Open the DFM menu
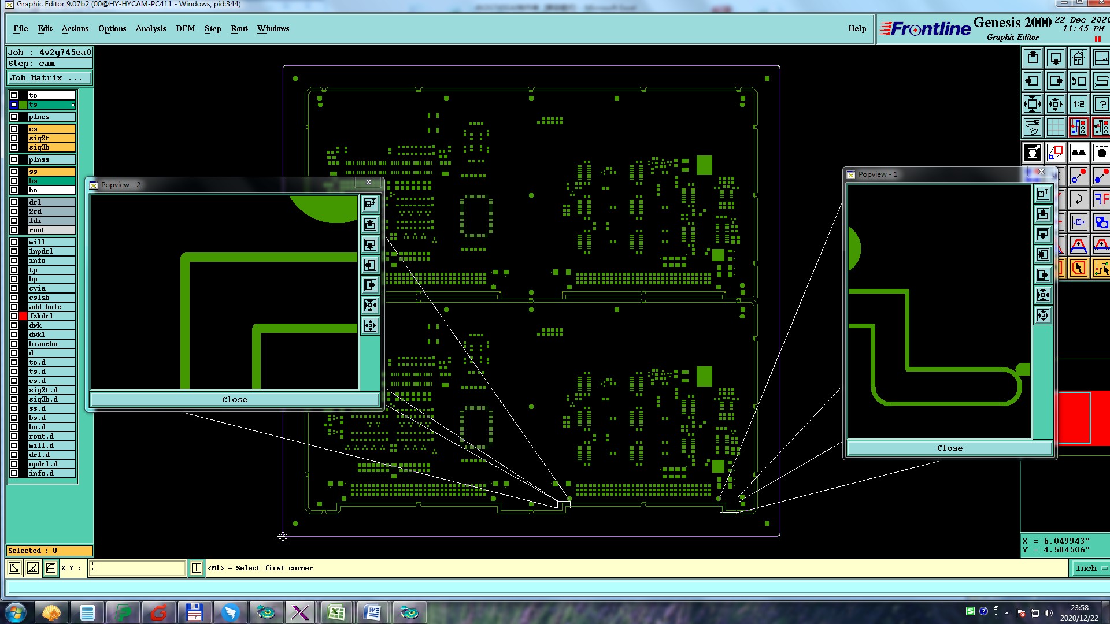 185,28
